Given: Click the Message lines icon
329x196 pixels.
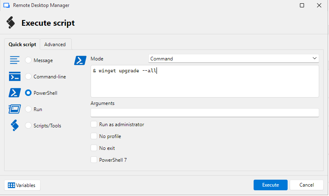Looking at the screenshot, I should pyautogui.click(x=15, y=60).
